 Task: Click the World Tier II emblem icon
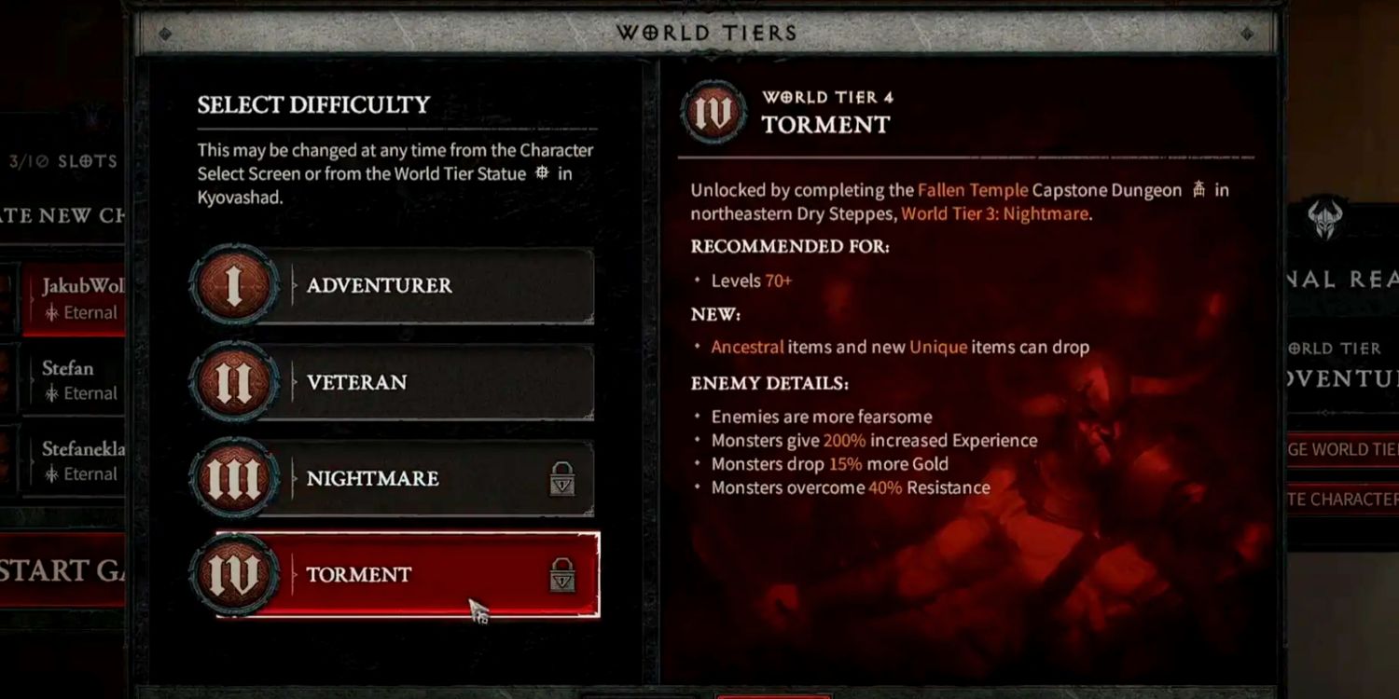[x=234, y=382]
